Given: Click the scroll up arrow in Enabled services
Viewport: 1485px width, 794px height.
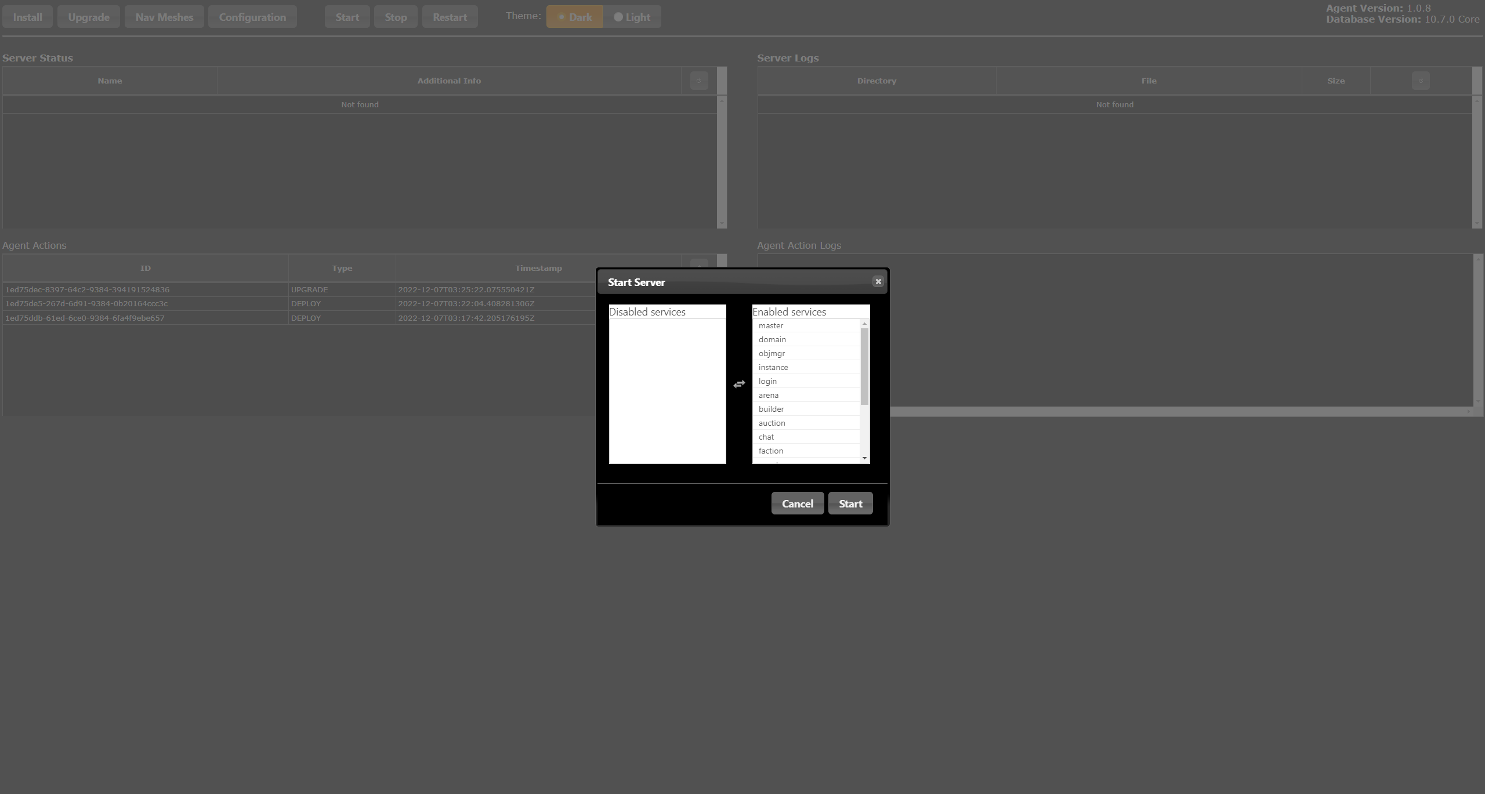Looking at the screenshot, I should click(864, 324).
